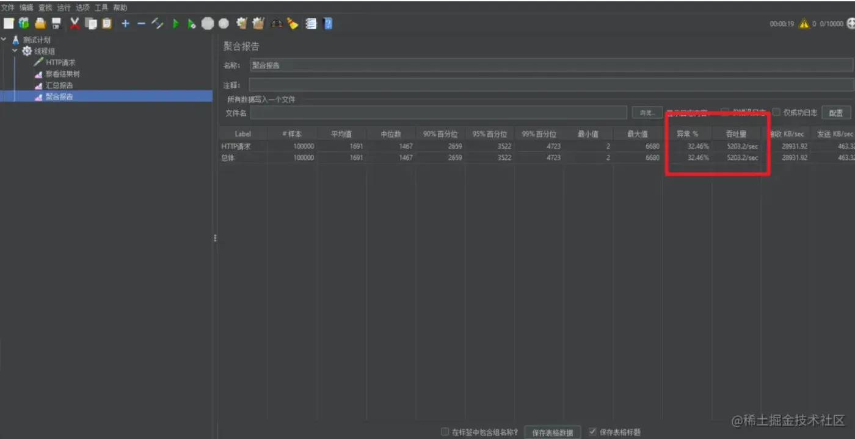The image size is (855, 439).
Task: Click the Open file folder icon
Action: [40, 24]
